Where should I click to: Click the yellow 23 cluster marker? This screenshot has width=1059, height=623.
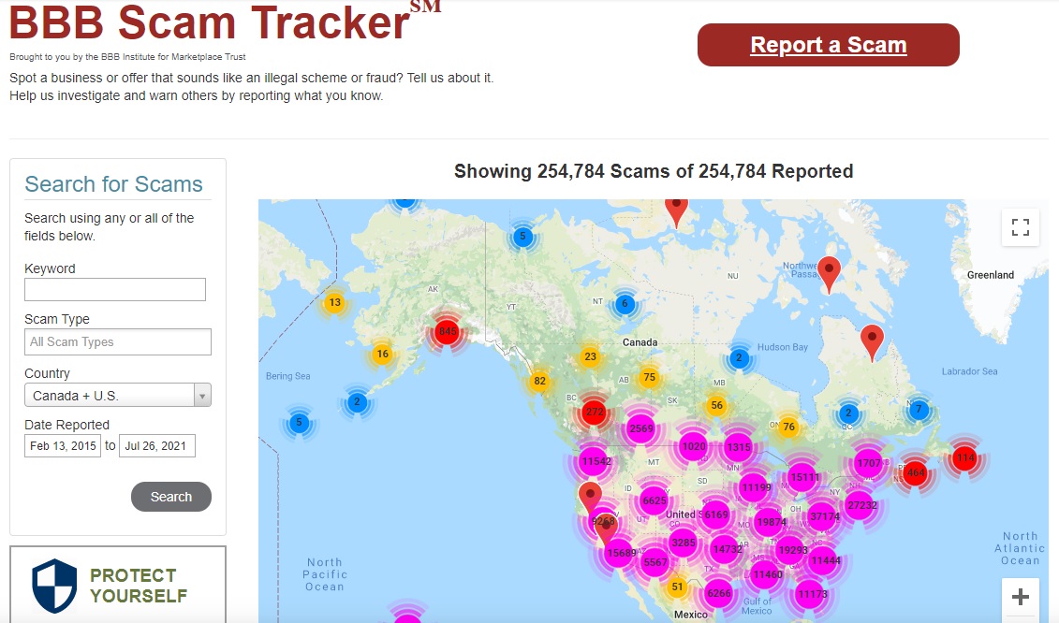[x=590, y=356]
